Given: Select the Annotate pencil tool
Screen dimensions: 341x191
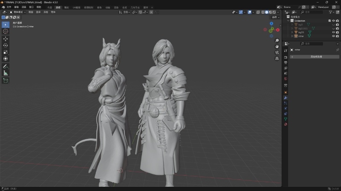Looking at the screenshot, I should point(6,66).
